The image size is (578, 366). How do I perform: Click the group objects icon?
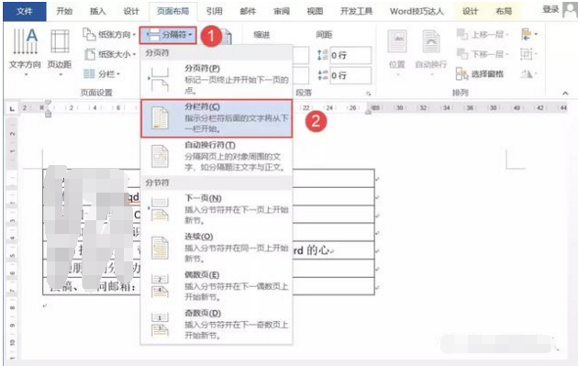(528, 54)
